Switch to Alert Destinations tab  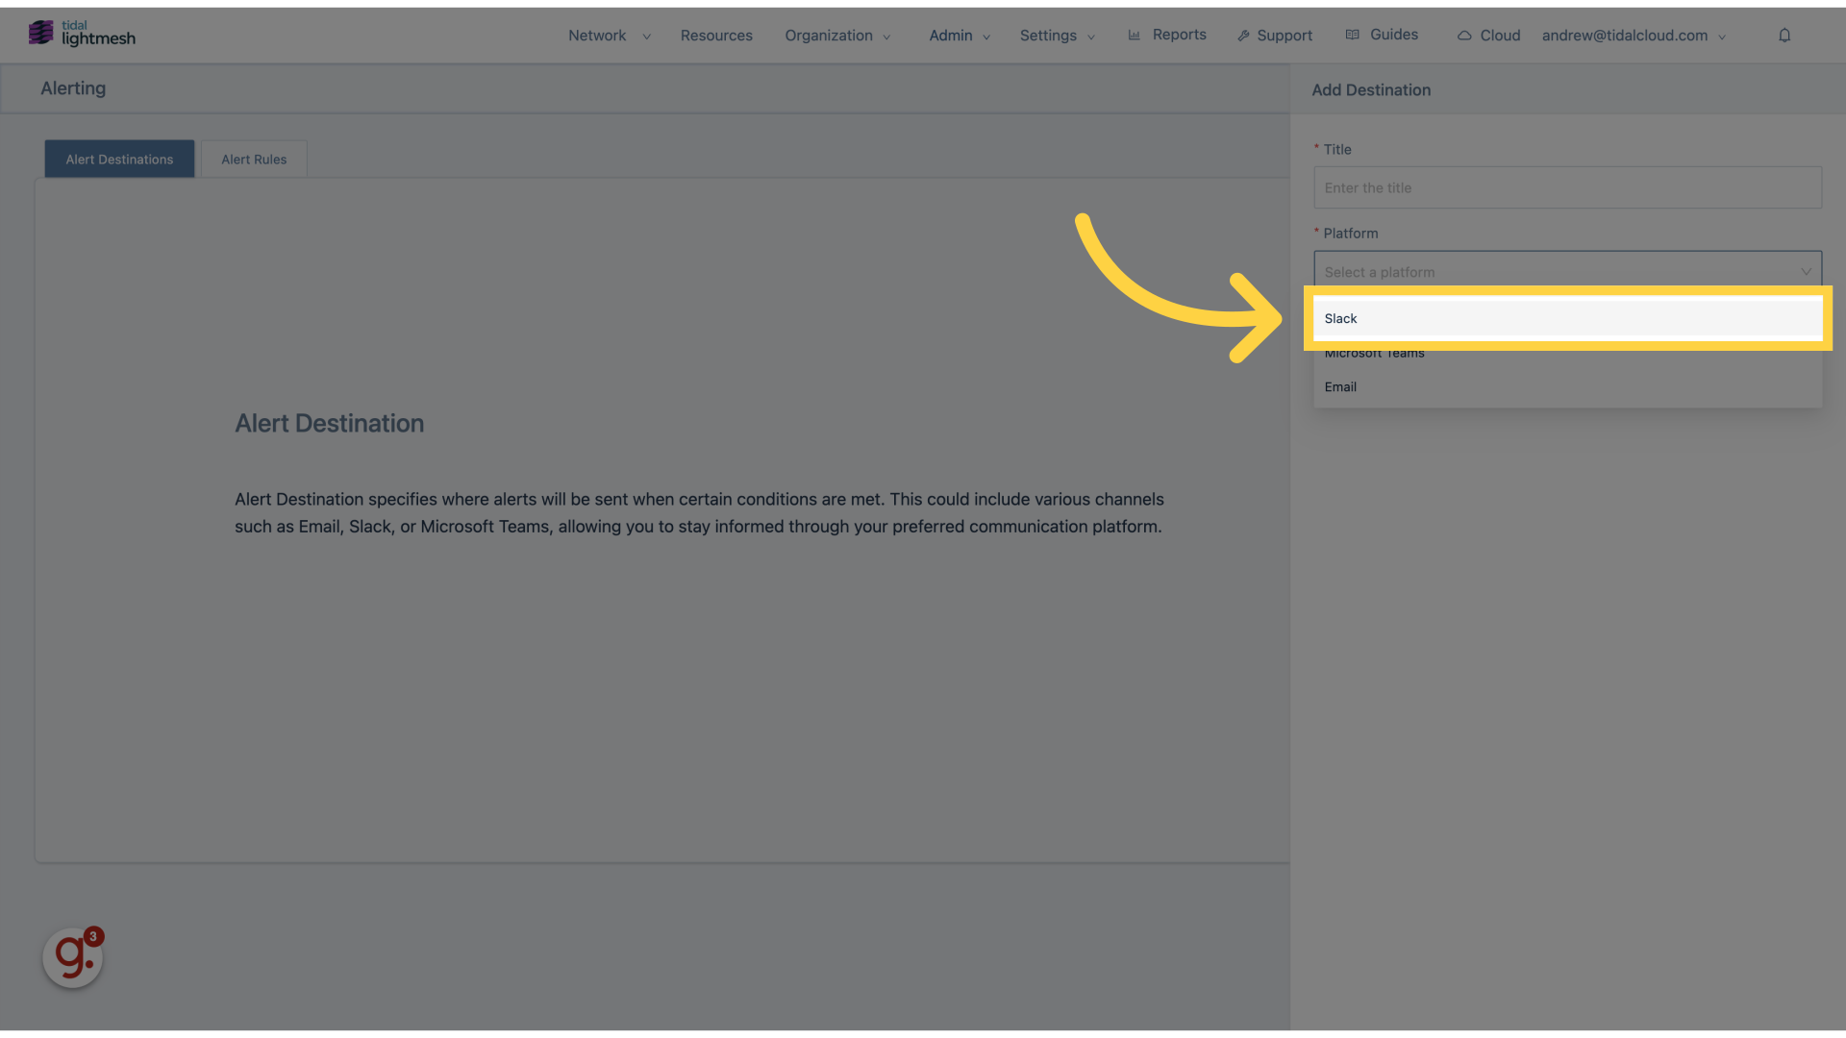[x=119, y=158]
